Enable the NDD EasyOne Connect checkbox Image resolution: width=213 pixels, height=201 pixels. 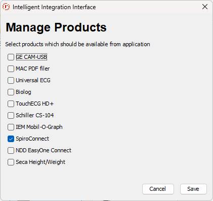pos(11,151)
